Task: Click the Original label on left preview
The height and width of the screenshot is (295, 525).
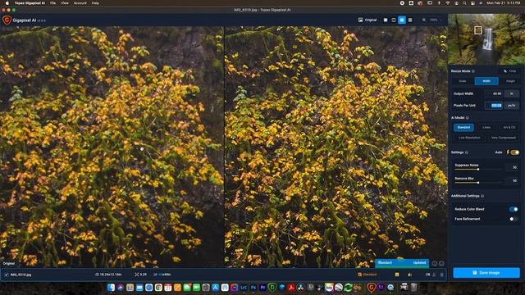Action: click(9, 264)
